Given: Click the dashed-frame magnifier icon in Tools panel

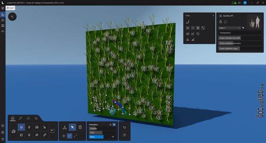Looking at the screenshot, I should point(193,28).
